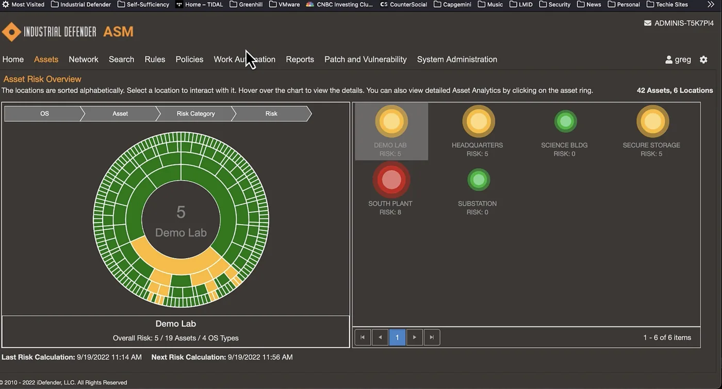Screen dimensions: 722x389
Task: Select the Asset breadcrumb step
Action: pos(120,113)
